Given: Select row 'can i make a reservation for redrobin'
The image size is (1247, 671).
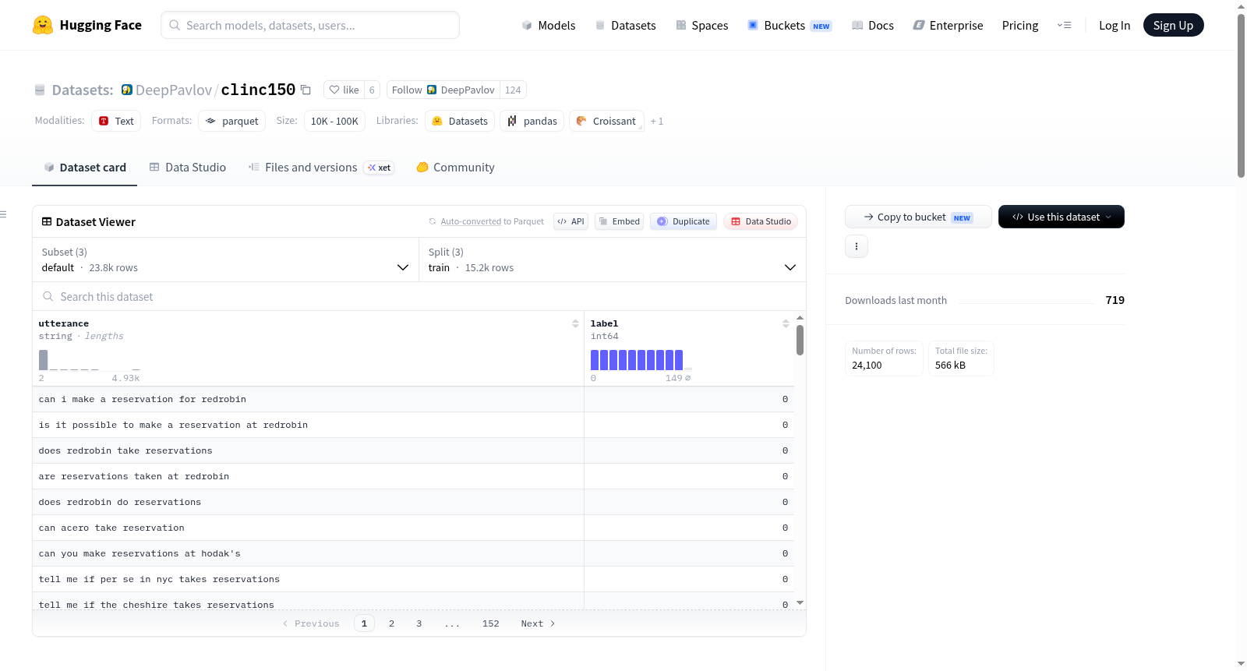Looking at the screenshot, I should point(413,399).
